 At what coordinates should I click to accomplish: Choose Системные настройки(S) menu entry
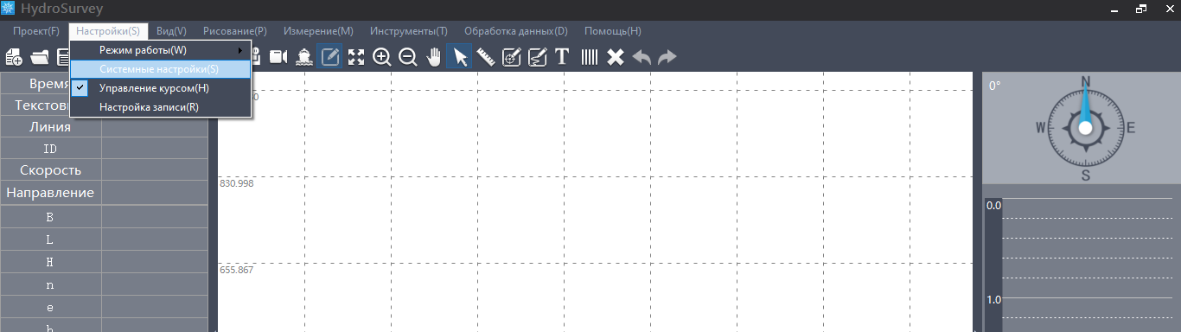161,69
